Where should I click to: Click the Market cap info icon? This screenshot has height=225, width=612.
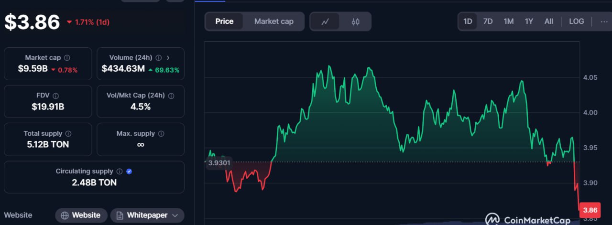(x=67, y=58)
